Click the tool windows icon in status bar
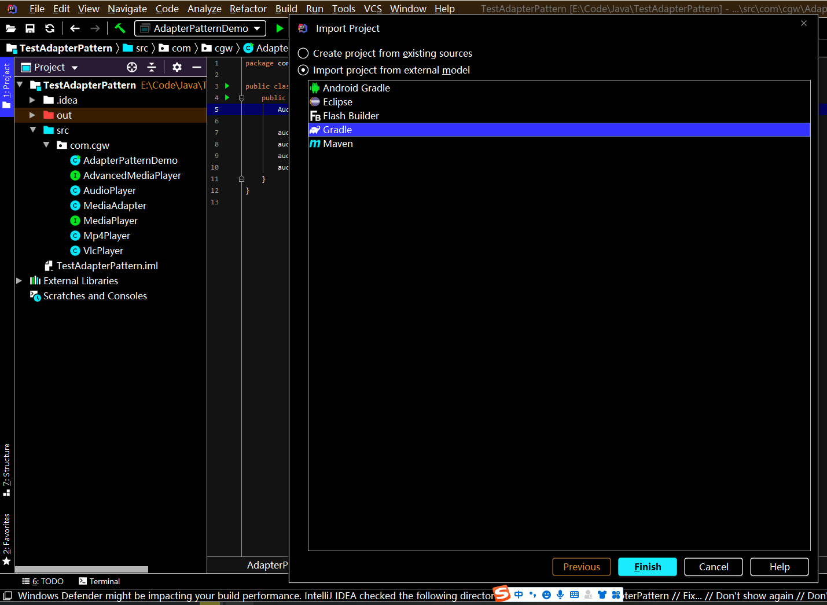The width and height of the screenshot is (827, 605). point(8,595)
